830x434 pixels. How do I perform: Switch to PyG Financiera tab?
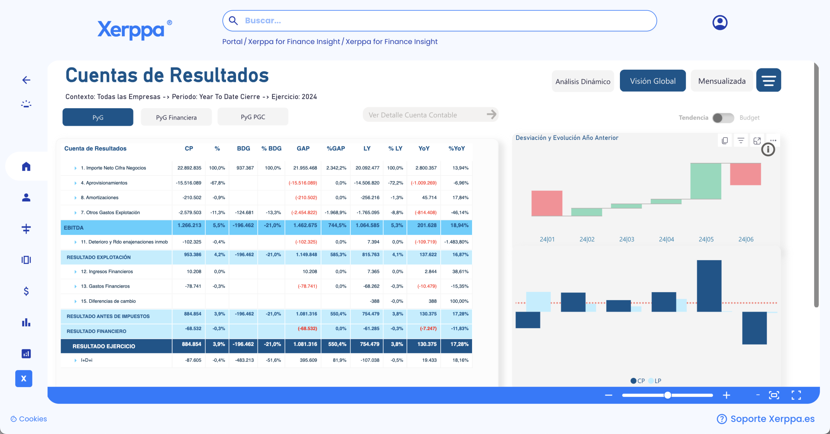[176, 117]
